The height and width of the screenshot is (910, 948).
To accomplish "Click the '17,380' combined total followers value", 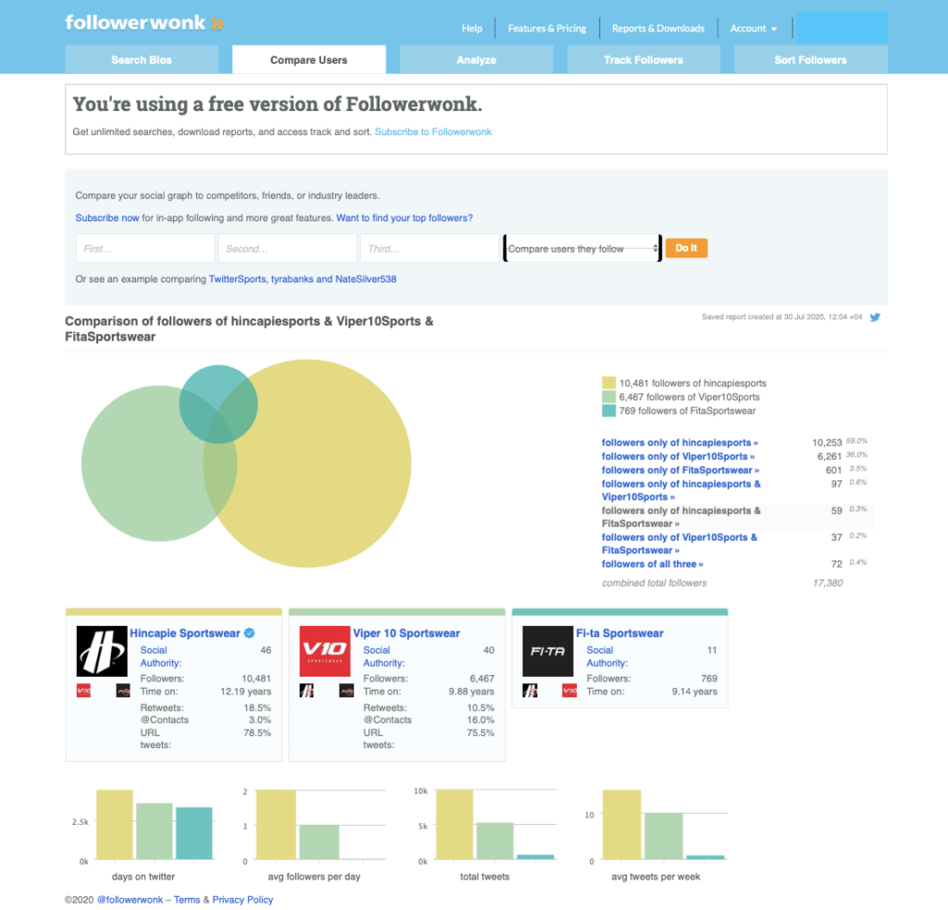I will coord(828,583).
